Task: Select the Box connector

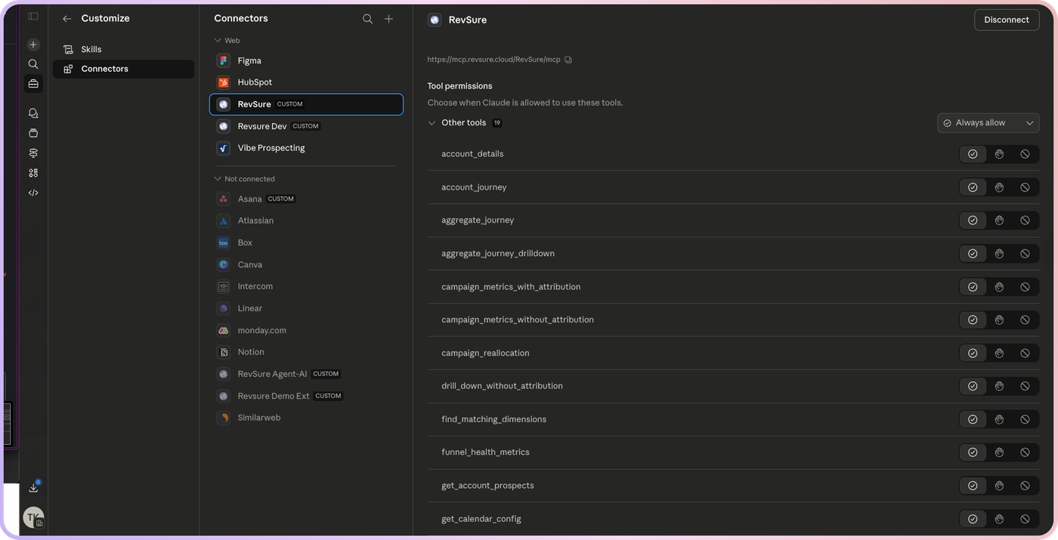Action: (306, 242)
